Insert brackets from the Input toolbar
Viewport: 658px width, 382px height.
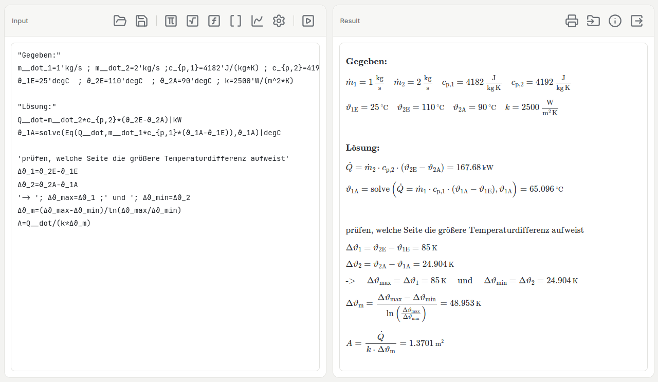pyautogui.click(x=235, y=21)
